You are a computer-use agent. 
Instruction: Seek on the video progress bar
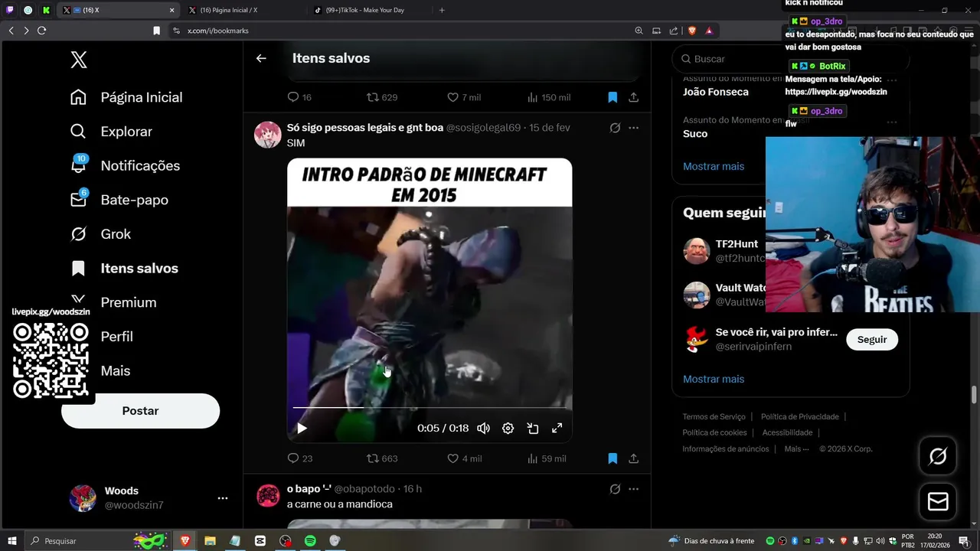pos(429,408)
